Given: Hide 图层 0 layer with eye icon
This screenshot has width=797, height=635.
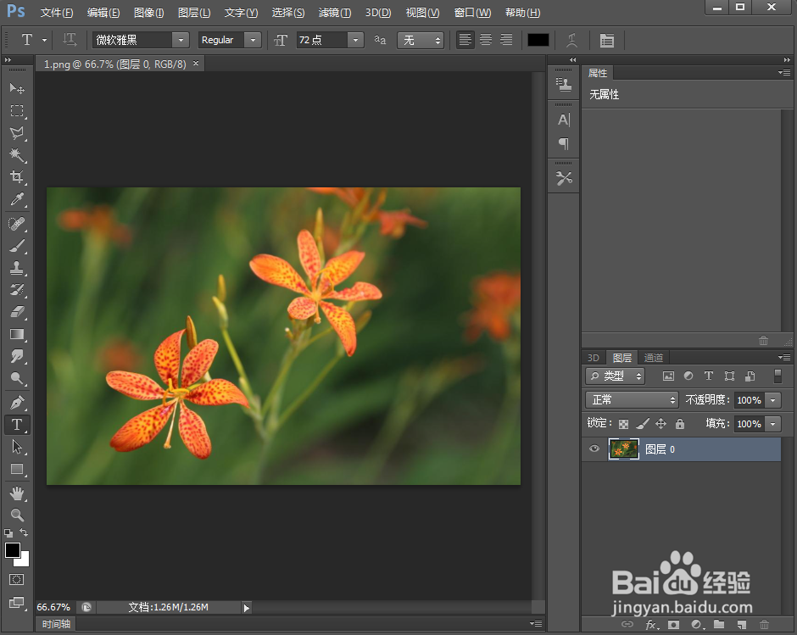Looking at the screenshot, I should (594, 449).
